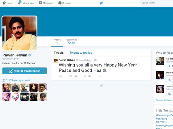Screen dimensions: 173x129
Task: Open Pawan Kalyan's profile photo
Action: 20,33
